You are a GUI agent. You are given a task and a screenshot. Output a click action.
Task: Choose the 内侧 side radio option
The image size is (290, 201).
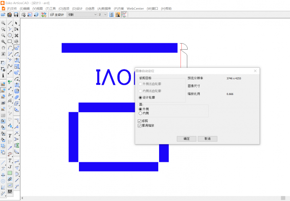tap(140, 113)
